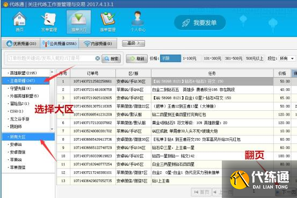Click the 搜索 magnifier button

[111, 59]
